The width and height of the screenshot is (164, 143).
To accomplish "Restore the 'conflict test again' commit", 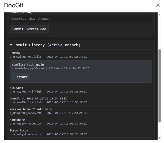I will tap(21, 77).
